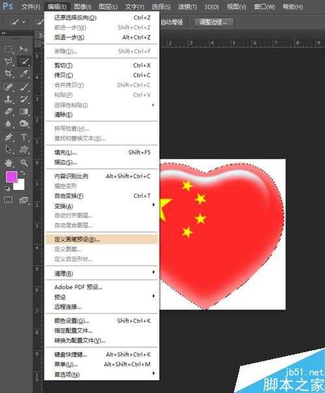Choose 还原选择反向(O) menu entry
The image size is (325, 393).
tap(101, 18)
